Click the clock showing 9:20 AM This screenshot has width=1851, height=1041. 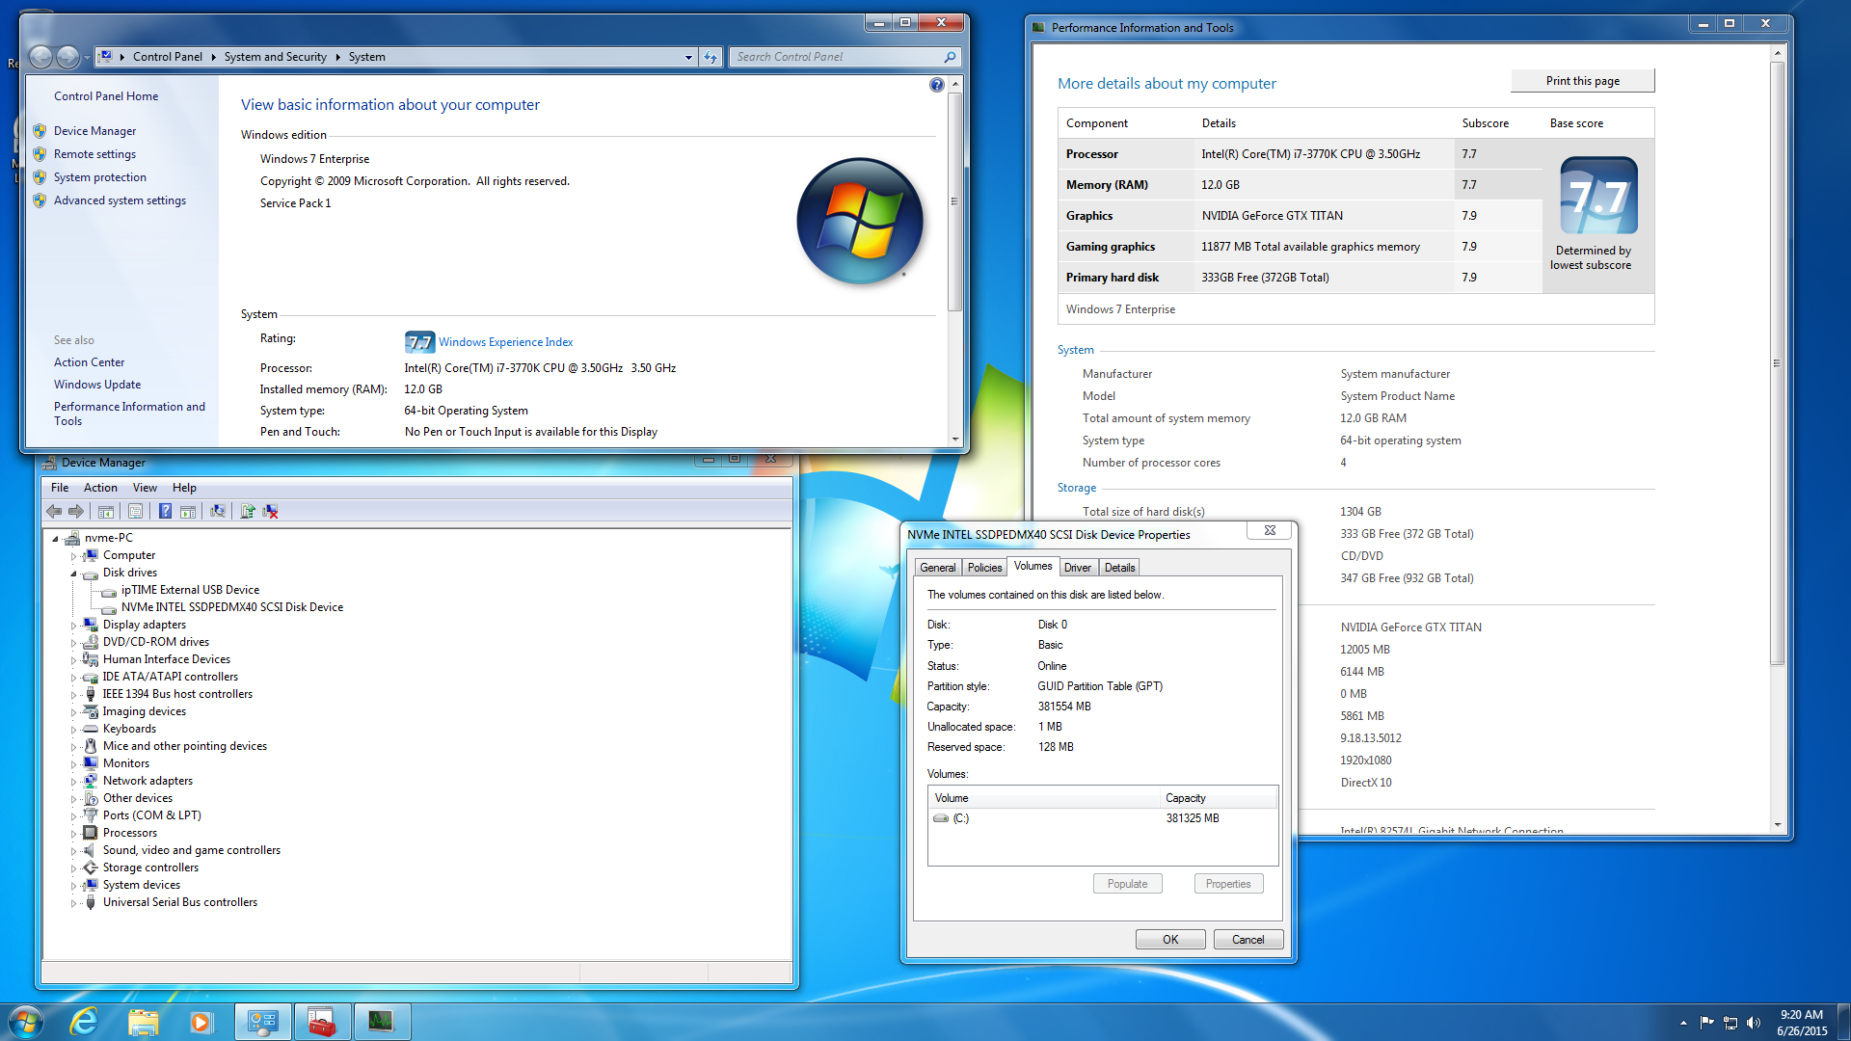coord(1801,1015)
